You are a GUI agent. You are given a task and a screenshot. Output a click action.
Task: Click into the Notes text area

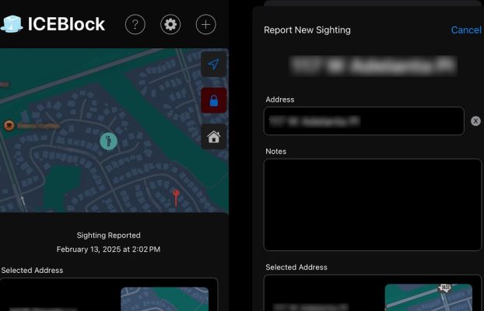click(373, 204)
